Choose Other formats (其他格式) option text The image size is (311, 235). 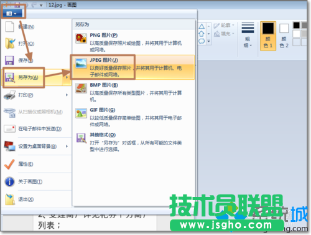[103, 135]
